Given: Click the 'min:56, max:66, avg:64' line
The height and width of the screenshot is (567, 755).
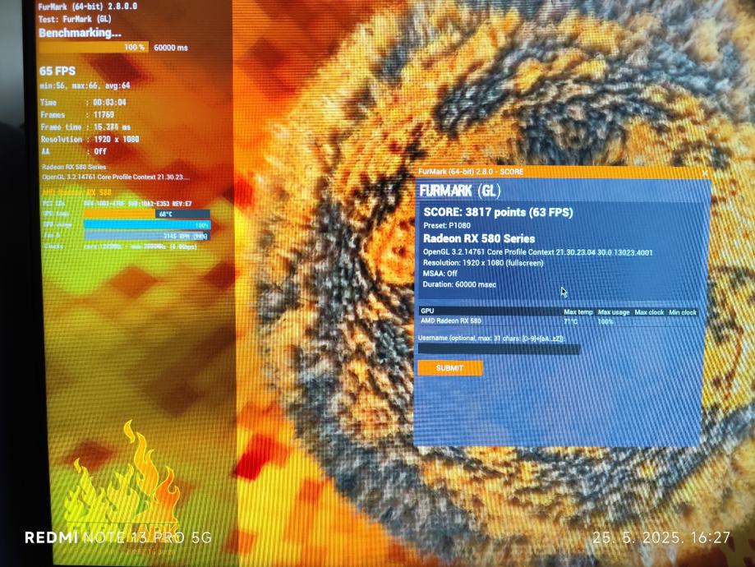Looking at the screenshot, I should [x=85, y=85].
